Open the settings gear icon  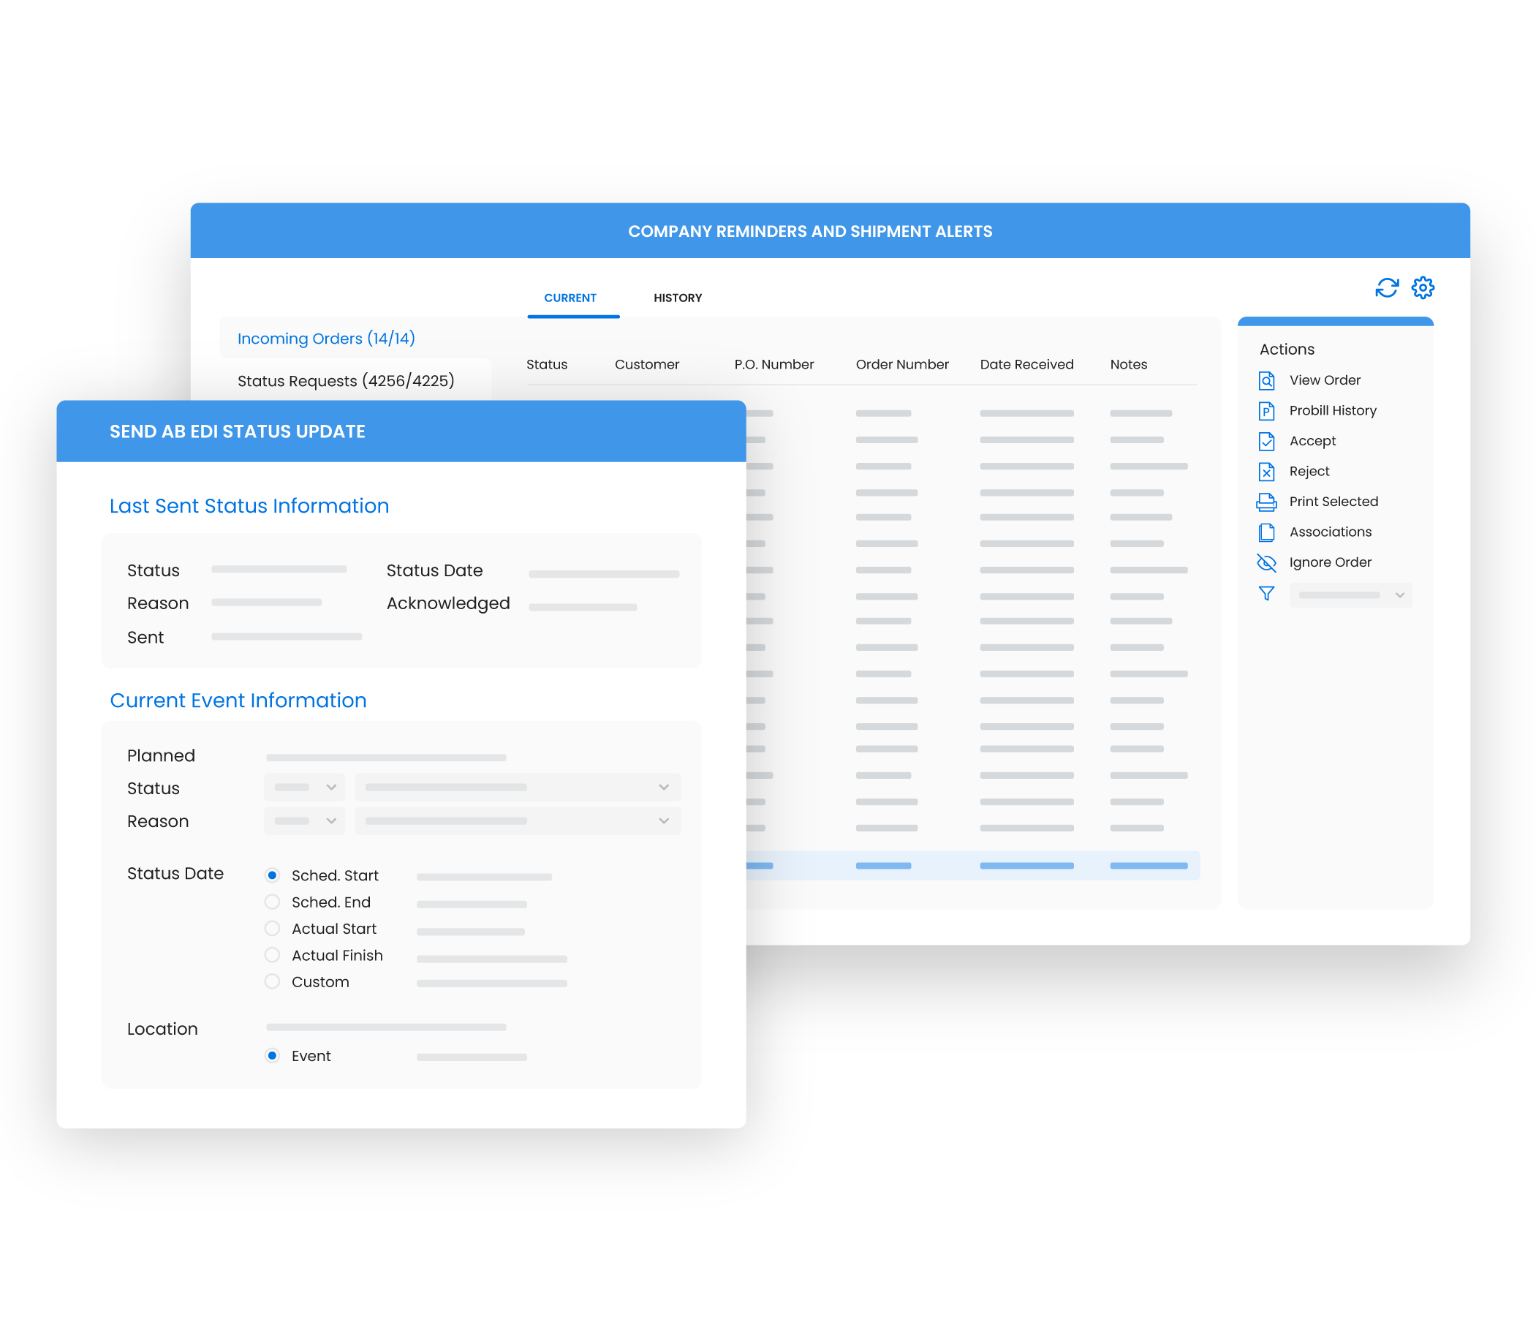(1422, 287)
